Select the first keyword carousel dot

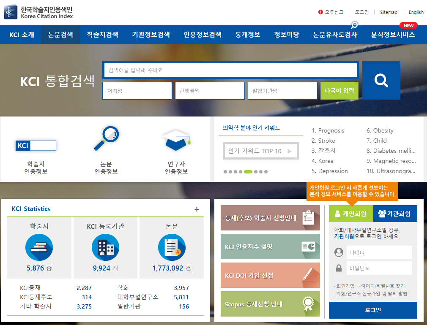[225, 172]
